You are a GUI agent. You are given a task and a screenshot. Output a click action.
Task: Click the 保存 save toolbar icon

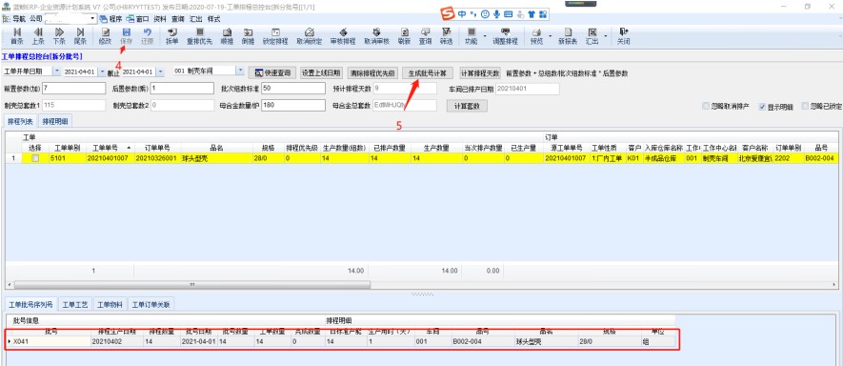[126, 36]
